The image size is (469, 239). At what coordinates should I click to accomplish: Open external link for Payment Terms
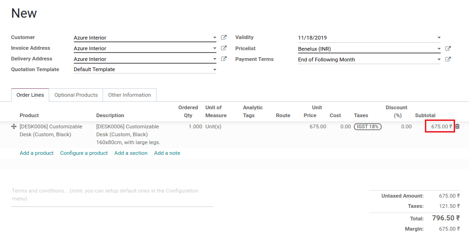(448, 60)
